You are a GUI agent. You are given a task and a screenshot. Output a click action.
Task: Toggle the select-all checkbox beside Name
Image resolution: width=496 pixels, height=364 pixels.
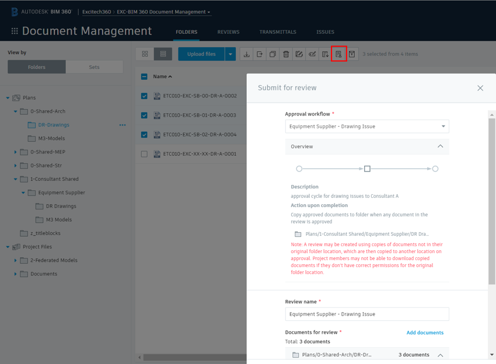(144, 76)
